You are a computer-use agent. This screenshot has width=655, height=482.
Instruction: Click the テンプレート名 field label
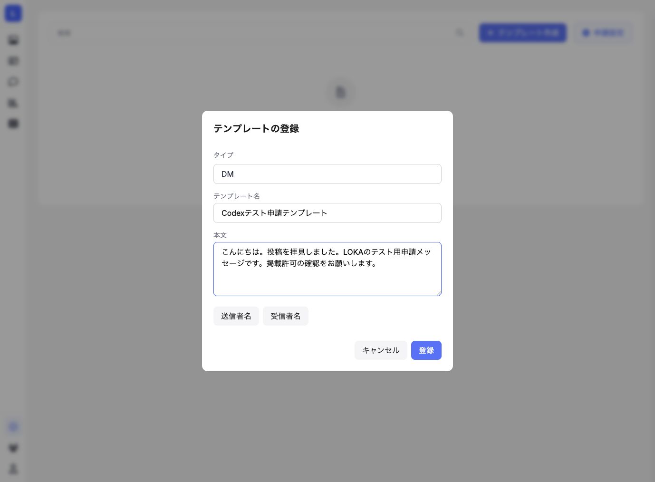(x=237, y=196)
